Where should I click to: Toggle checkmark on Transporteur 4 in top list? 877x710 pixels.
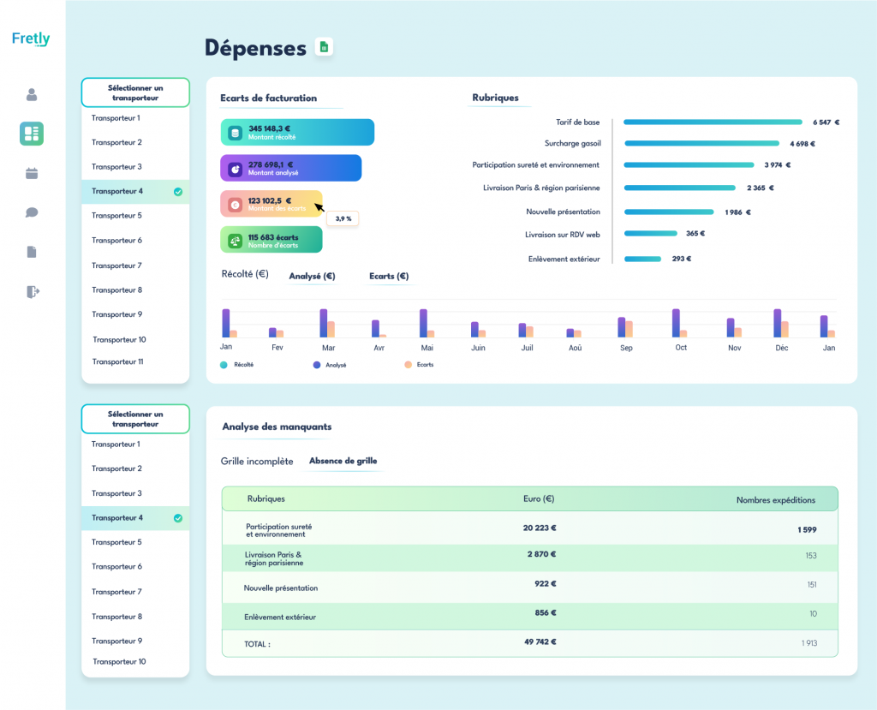pos(178,192)
